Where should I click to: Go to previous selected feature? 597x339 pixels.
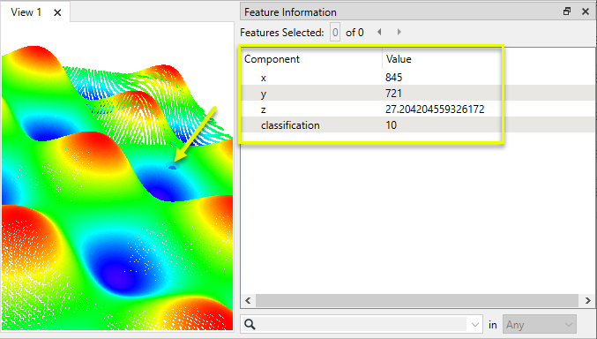pos(379,32)
